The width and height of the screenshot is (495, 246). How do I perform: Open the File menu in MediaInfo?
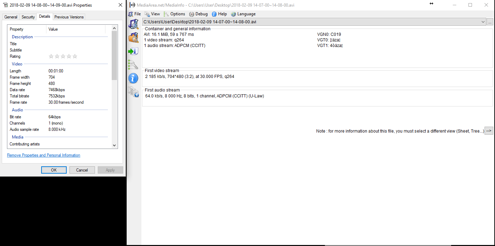(x=134, y=14)
